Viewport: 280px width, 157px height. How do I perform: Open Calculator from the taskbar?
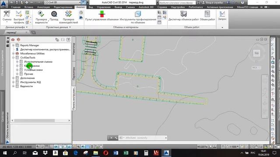pyautogui.click(x=146, y=153)
